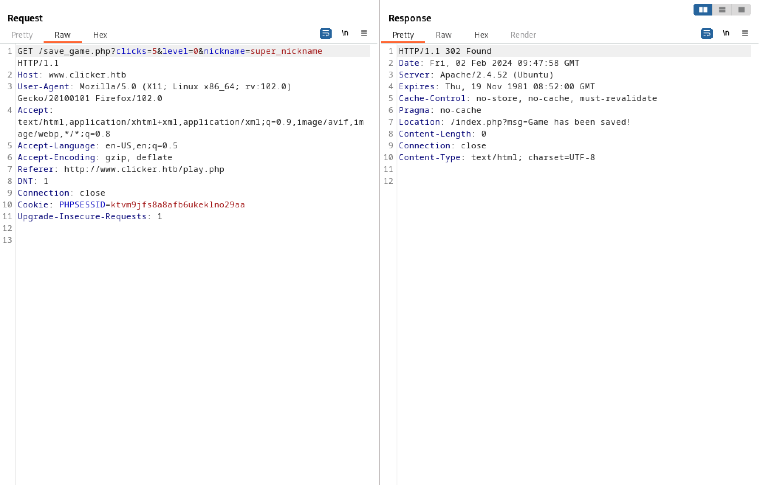The height and width of the screenshot is (485, 760).
Task: Place cursor on empty request line 13
Action: point(194,240)
